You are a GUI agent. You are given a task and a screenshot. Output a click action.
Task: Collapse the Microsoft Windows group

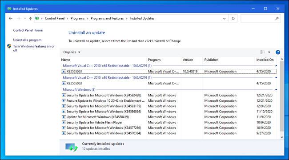(x=276, y=90)
